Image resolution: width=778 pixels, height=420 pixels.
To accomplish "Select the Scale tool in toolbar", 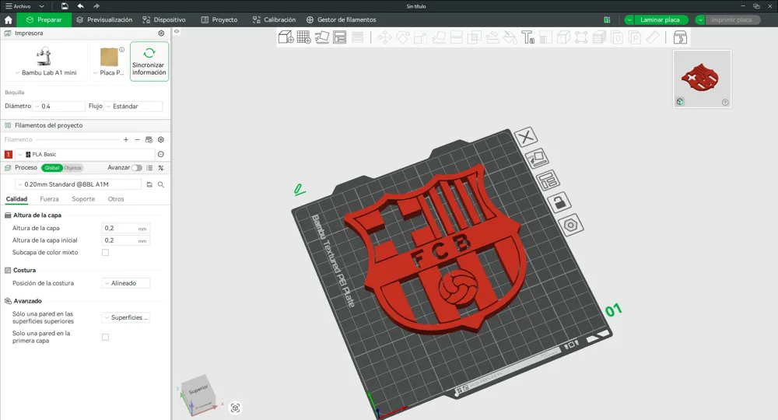I will pos(420,37).
